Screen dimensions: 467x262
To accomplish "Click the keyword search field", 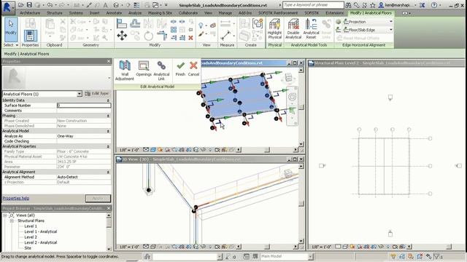I will (x=313, y=5).
